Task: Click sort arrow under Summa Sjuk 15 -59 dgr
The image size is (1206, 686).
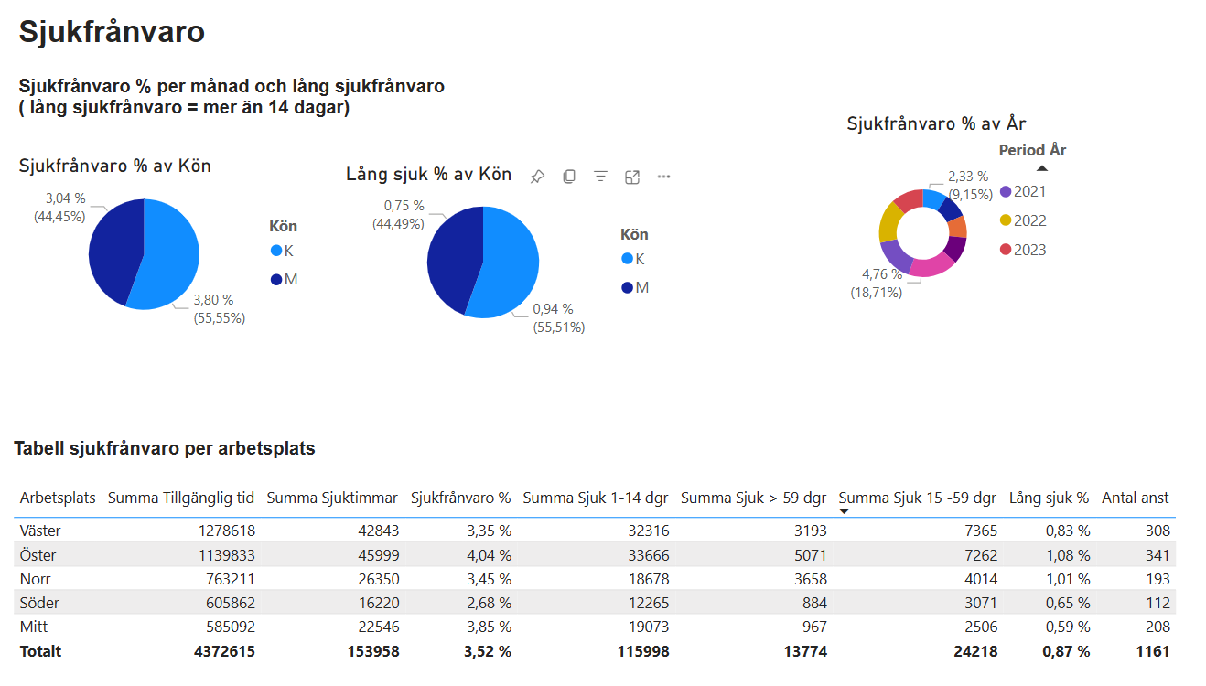Action: tap(845, 511)
